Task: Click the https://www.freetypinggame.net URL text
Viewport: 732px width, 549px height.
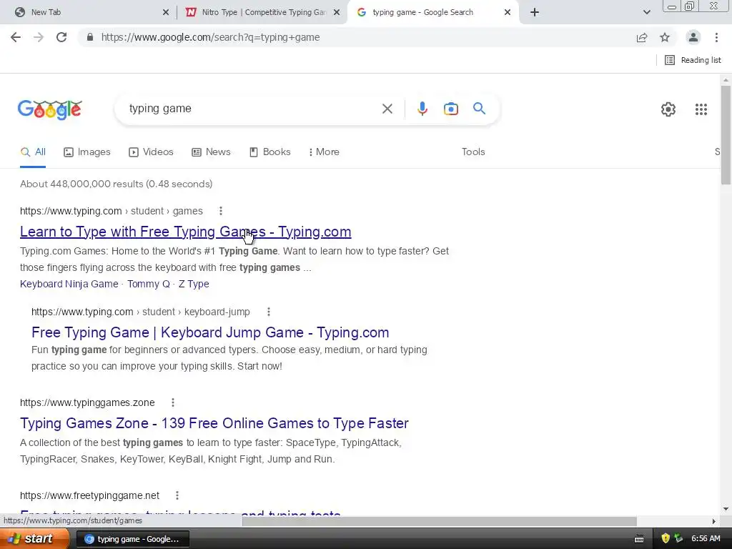Action: (89, 496)
